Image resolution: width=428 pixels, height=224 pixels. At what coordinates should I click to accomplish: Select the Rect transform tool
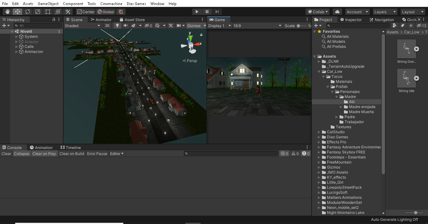point(48,12)
